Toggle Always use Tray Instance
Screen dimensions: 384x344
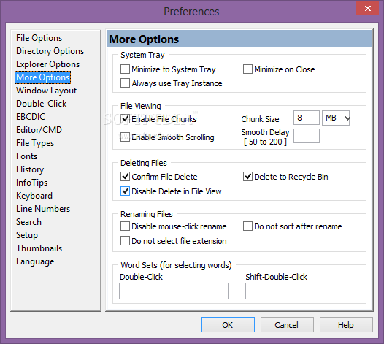point(125,83)
